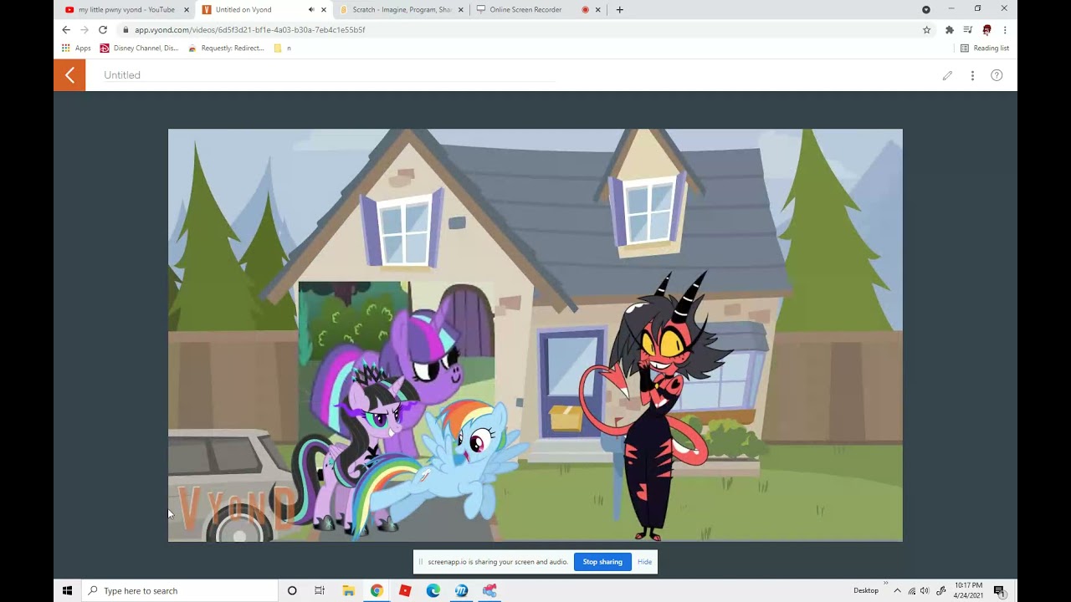The image size is (1071, 602).
Task: Reload the Vyond page
Action: (x=103, y=30)
